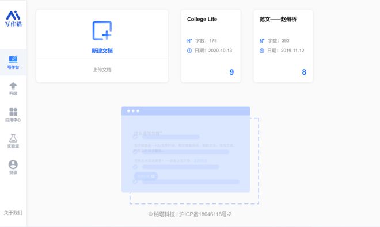Click the 沪ICP备18046118号-2 footer link
Screen dimensions: 380x227
[x=206, y=214]
